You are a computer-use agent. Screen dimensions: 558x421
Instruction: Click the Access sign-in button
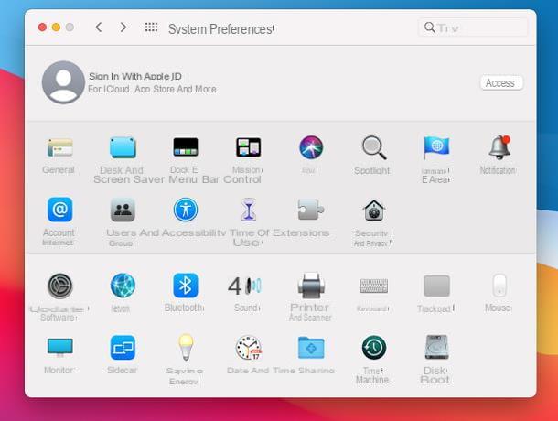[501, 83]
